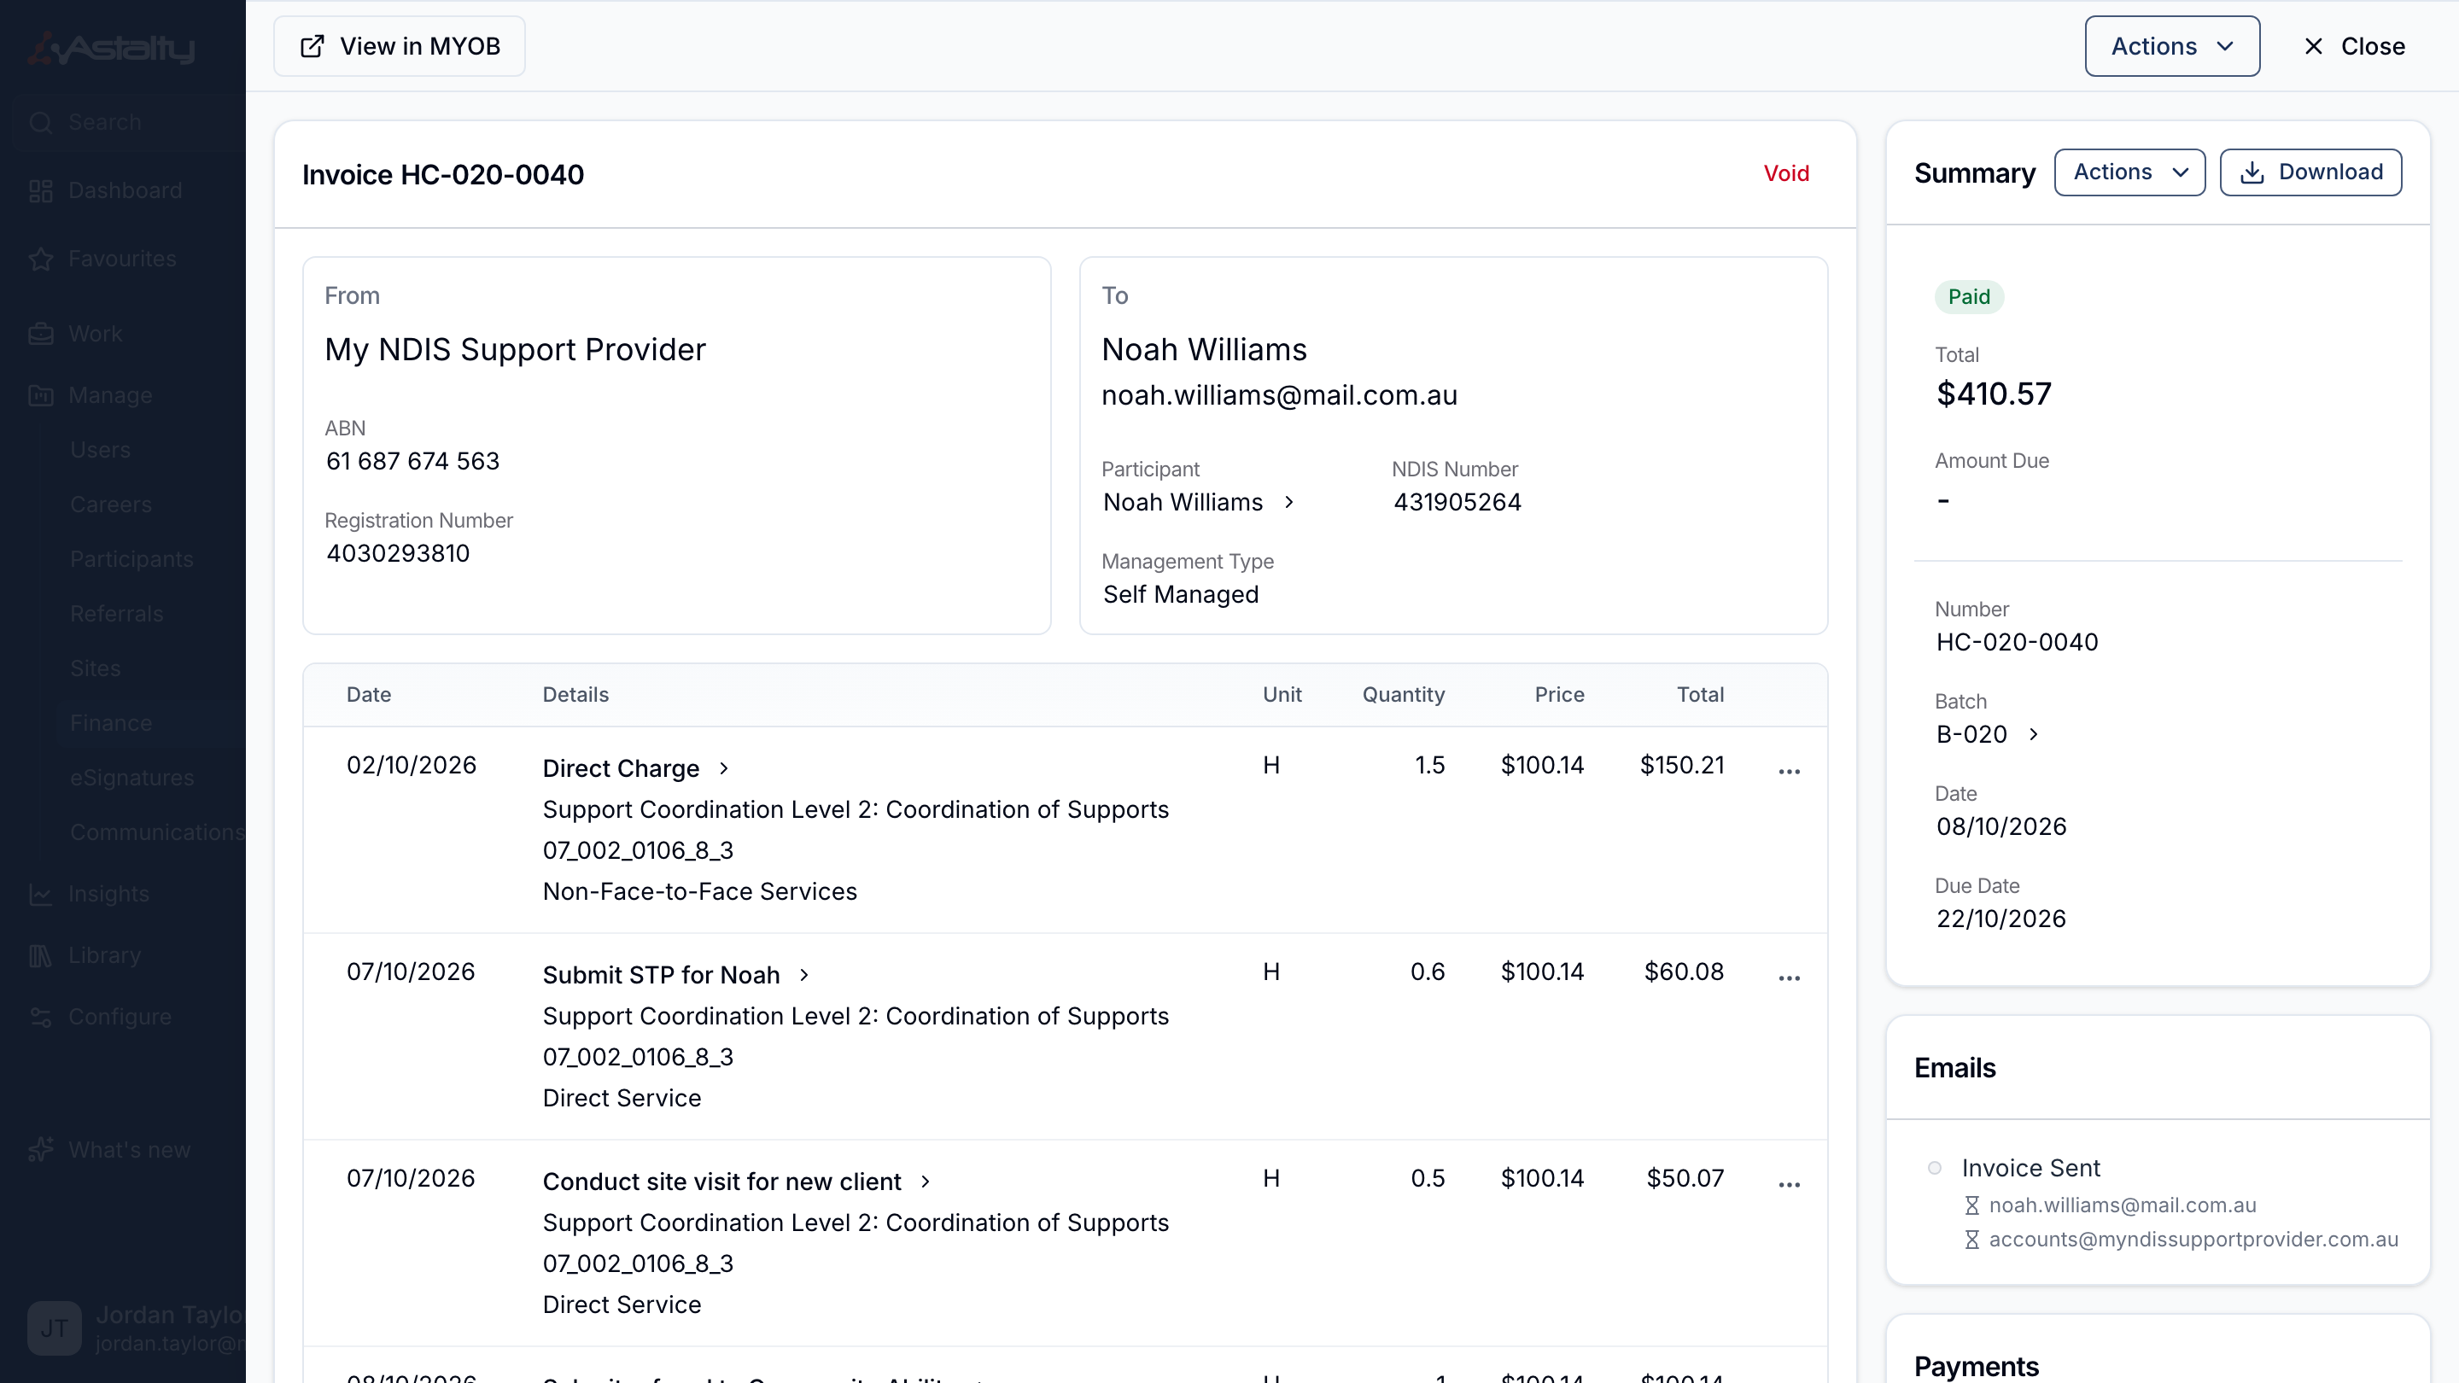Click the ABN 61 687 674 563
Viewport: 2459px width, 1383px height.
click(412, 461)
